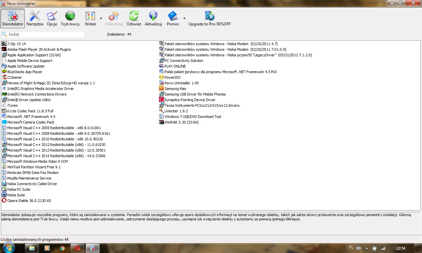Image resolution: width=422 pixels, height=253 pixels.
Task: Select Nokia Suite icon
Action: [x=4, y=195]
